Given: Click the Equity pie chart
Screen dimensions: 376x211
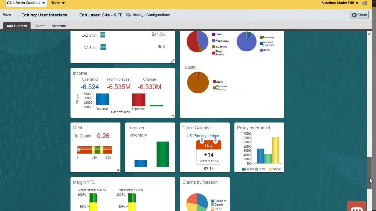Looking at the screenshot, I should (x=198, y=82).
